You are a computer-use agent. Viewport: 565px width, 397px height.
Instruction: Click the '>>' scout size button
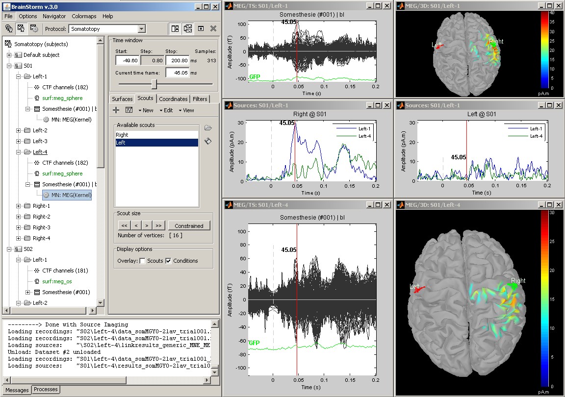(158, 226)
